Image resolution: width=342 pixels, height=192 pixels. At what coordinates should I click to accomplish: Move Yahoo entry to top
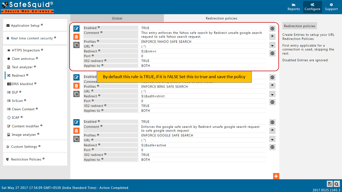(272, 29)
